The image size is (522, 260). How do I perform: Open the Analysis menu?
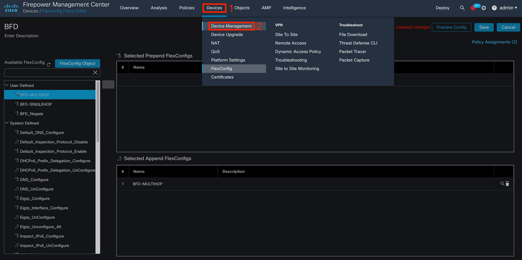pyautogui.click(x=159, y=8)
